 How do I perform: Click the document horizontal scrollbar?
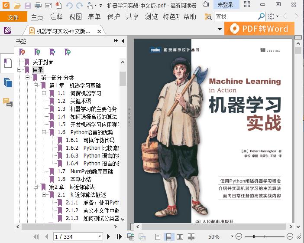(x=213, y=227)
